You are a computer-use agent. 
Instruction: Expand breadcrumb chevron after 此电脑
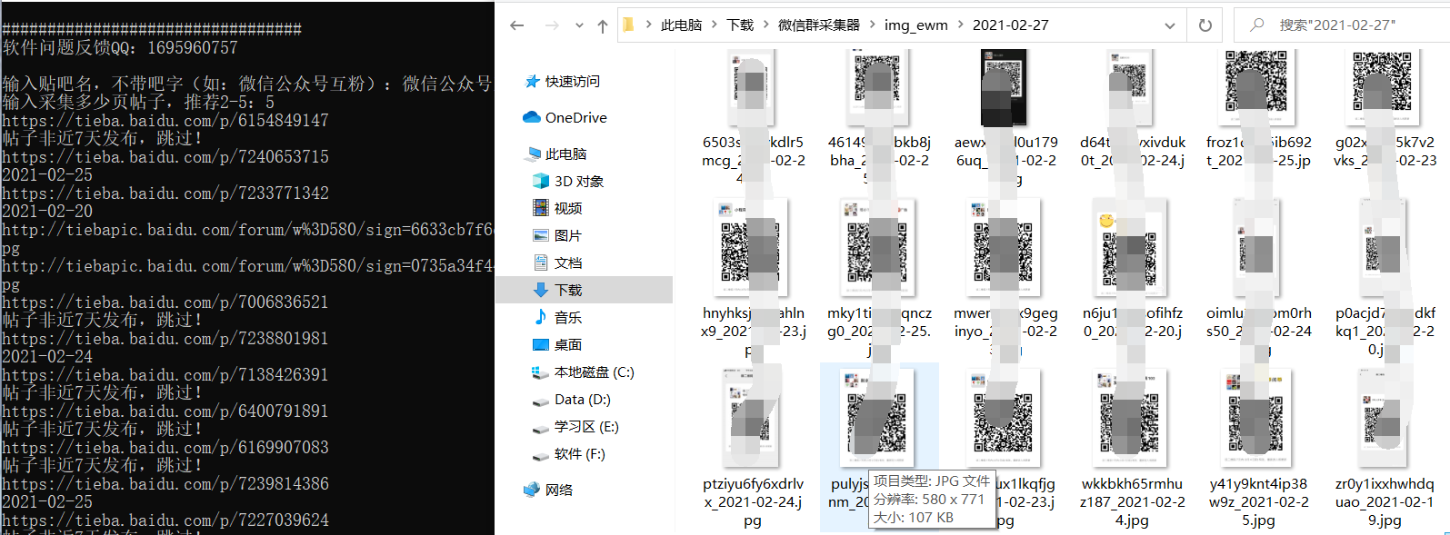pyautogui.click(x=715, y=25)
